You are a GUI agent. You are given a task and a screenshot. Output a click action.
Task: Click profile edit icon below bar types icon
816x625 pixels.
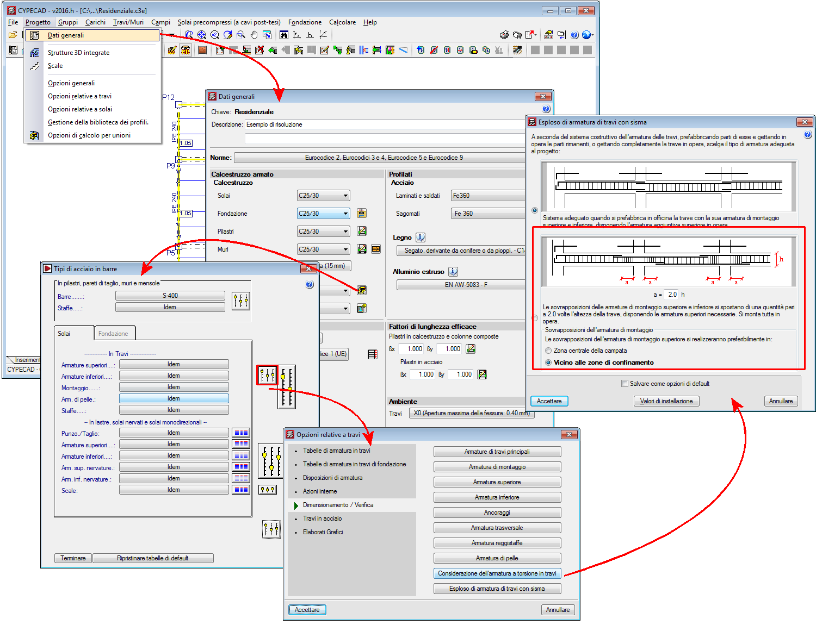(362, 308)
